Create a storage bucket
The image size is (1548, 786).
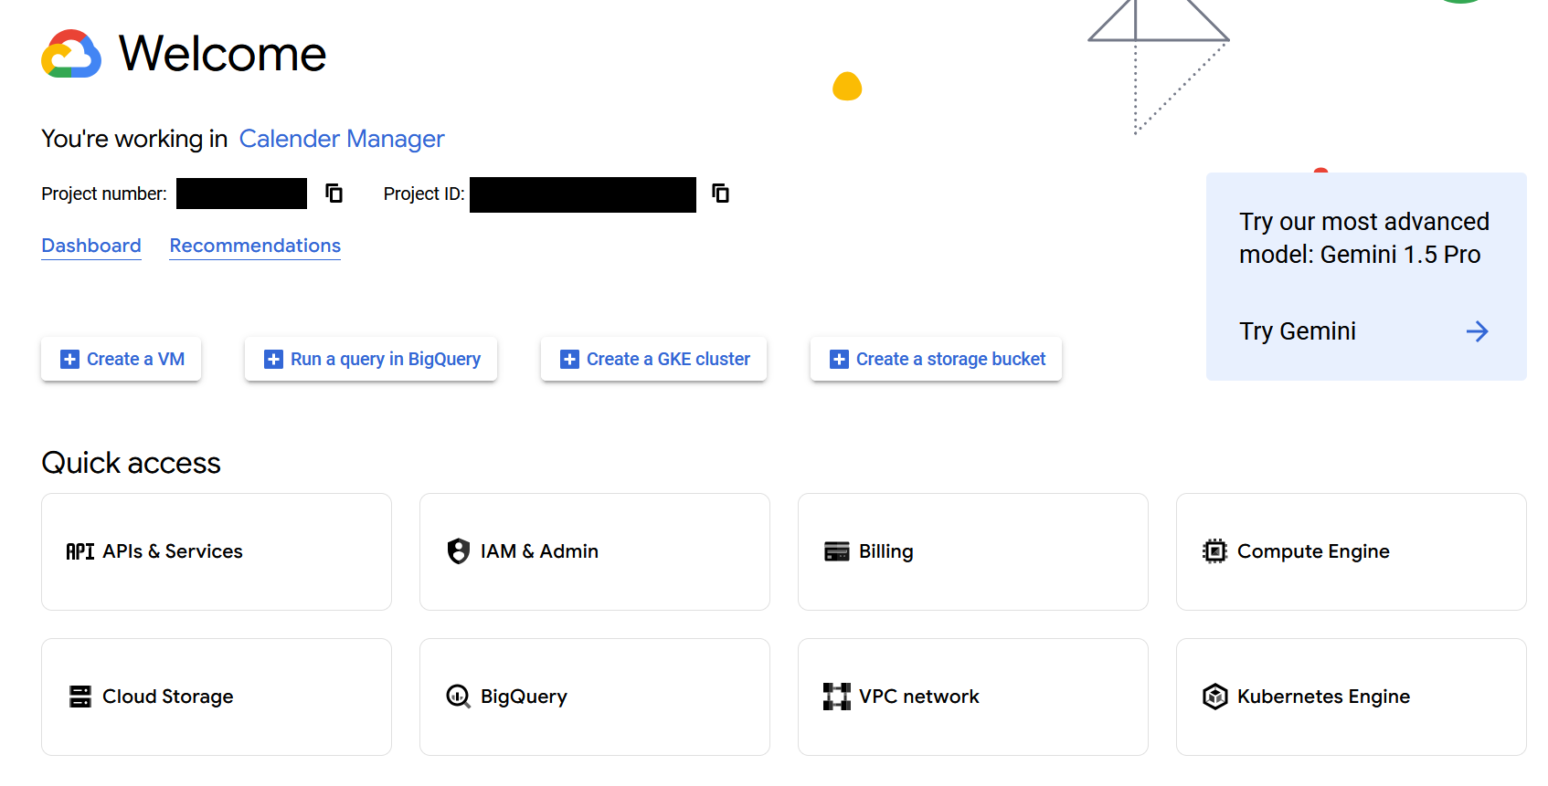pyautogui.click(x=936, y=359)
